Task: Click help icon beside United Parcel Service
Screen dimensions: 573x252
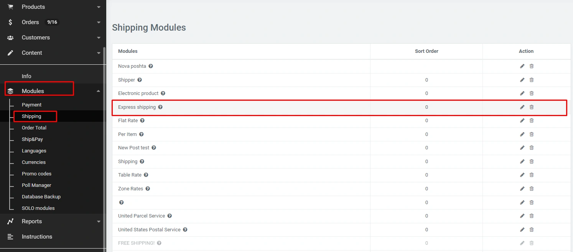Action: 170,216
